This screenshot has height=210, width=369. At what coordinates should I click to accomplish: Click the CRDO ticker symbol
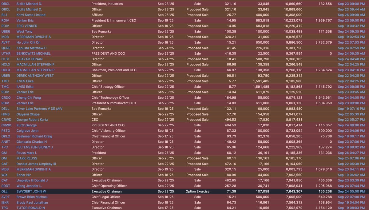6,98
